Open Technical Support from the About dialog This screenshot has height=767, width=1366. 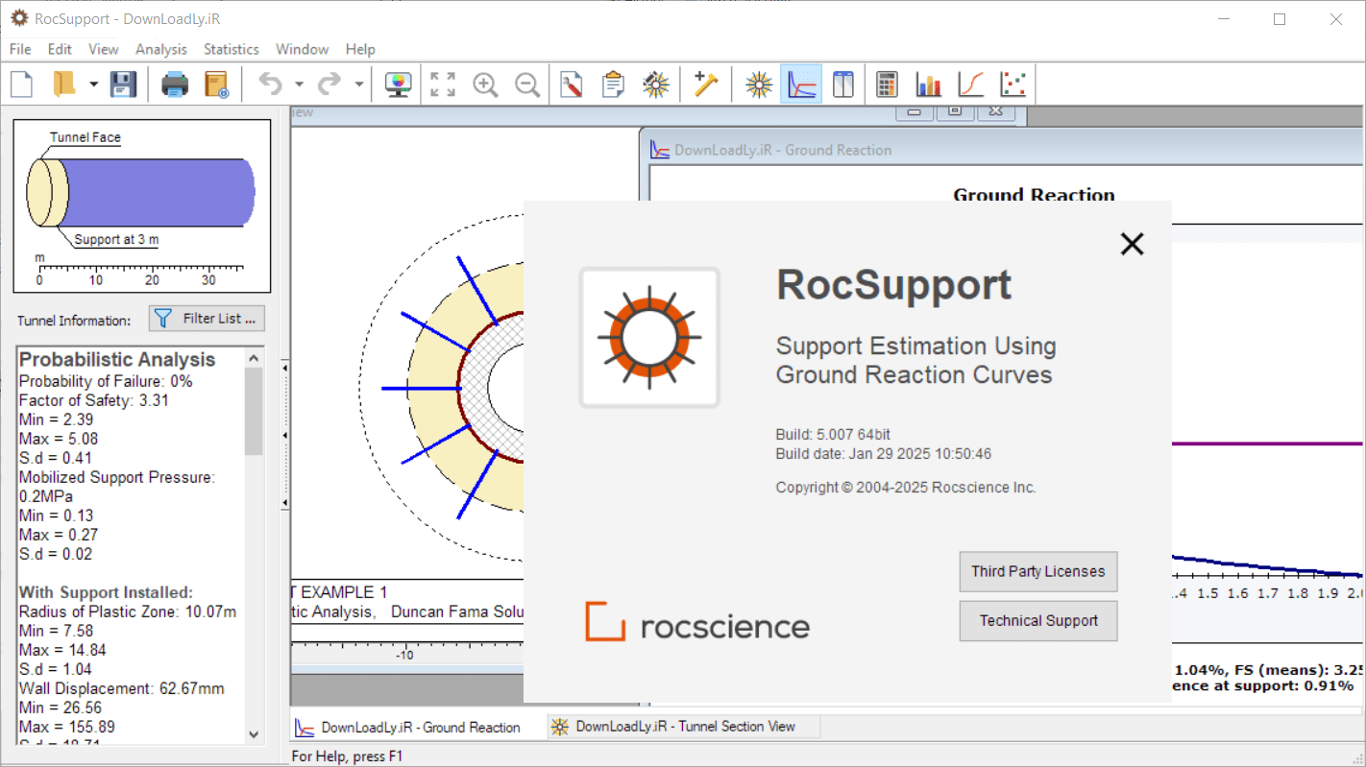[1038, 621]
